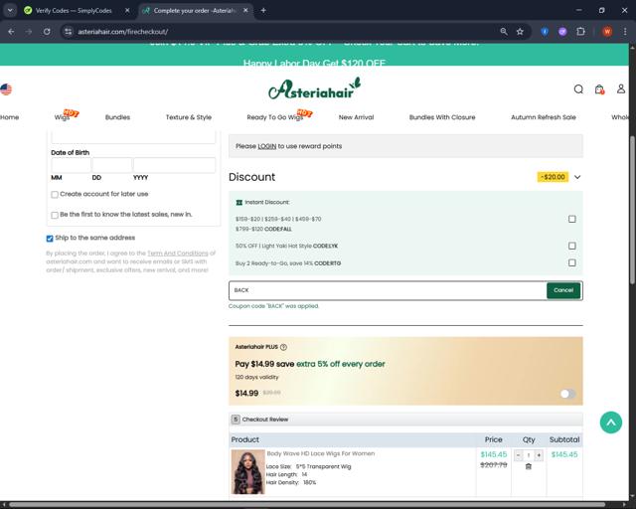Click the Checkout Review section header

(x=405, y=420)
